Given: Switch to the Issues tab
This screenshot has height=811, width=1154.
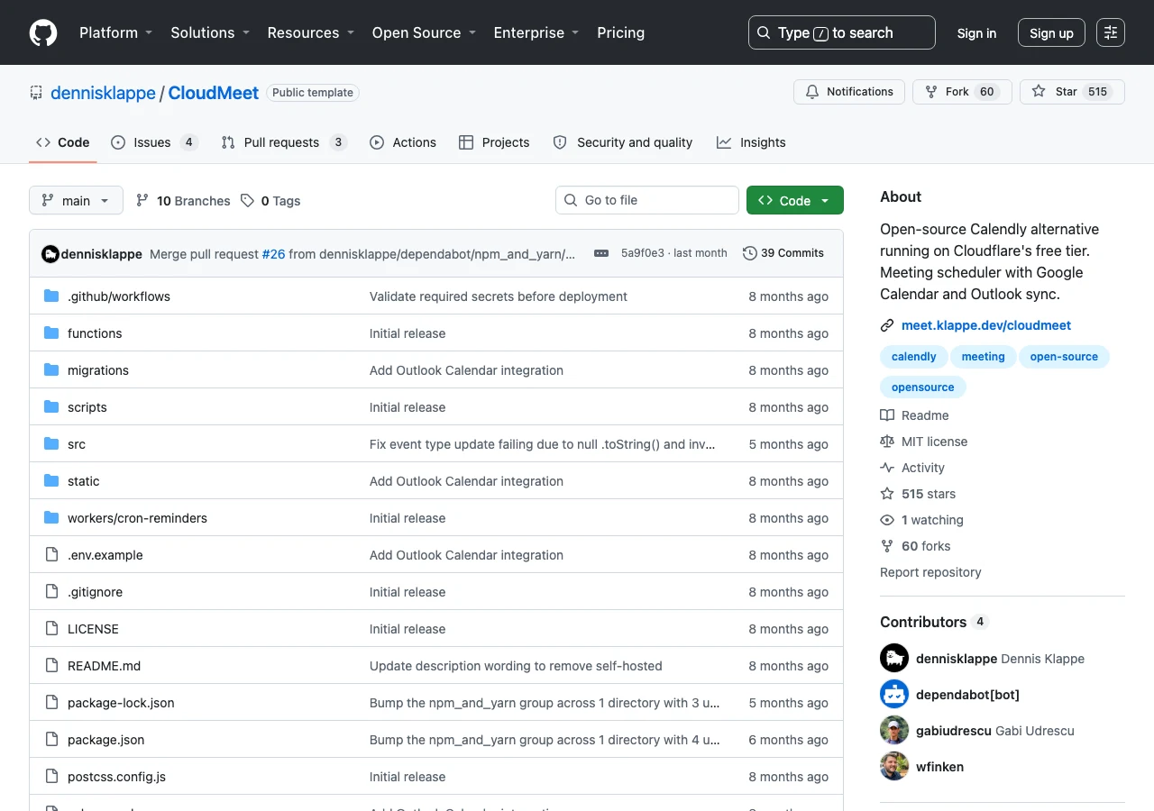Looking at the screenshot, I should coord(154,142).
